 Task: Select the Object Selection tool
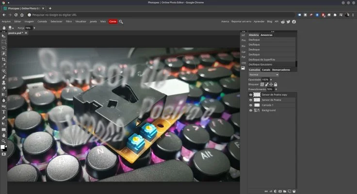[4, 53]
